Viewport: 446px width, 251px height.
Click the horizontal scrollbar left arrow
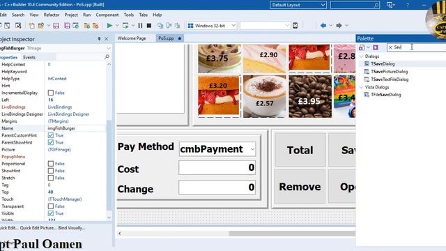tap(120, 234)
